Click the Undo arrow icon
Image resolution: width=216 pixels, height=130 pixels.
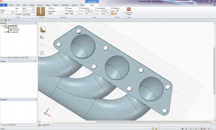tap(8, 20)
